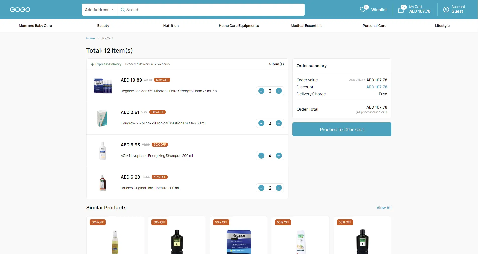Open Beauty category menu

click(x=103, y=26)
